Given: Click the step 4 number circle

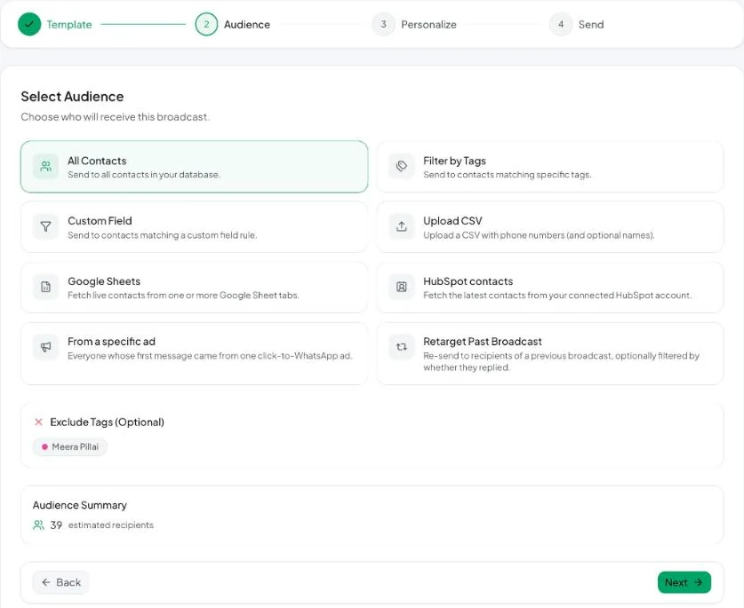Looking at the screenshot, I should pos(561,24).
